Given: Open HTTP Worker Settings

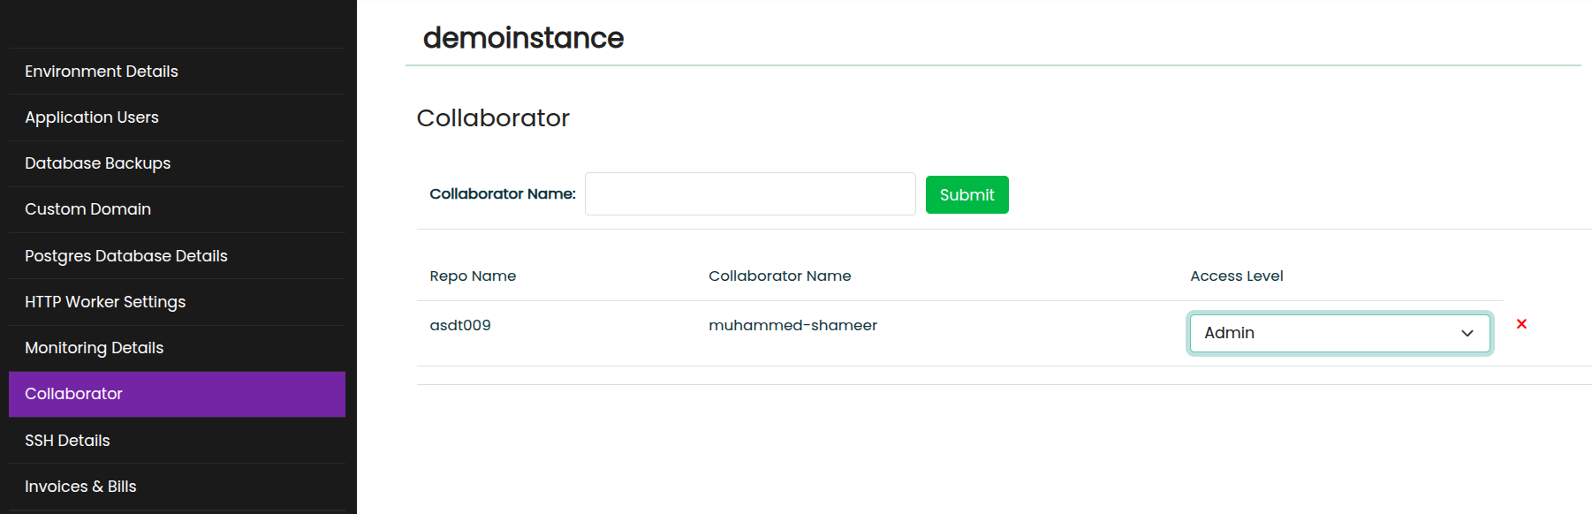Looking at the screenshot, I should (x=177, y=302).
